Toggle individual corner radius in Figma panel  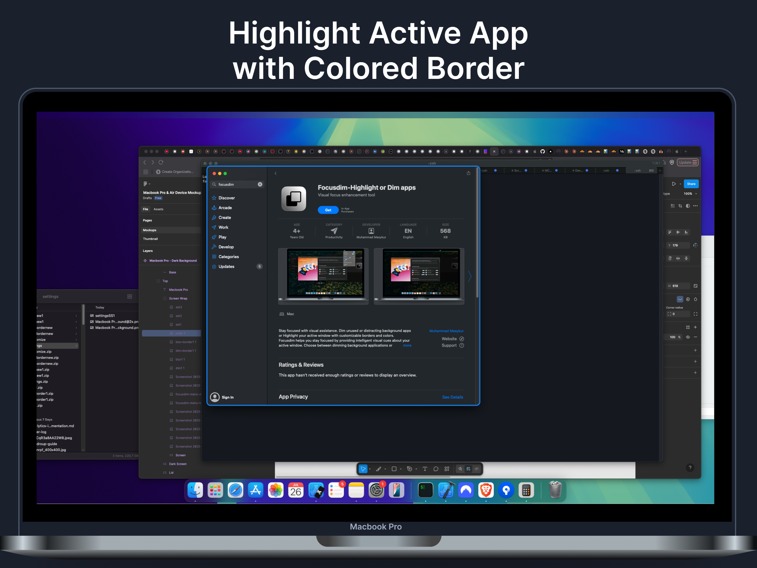(x=695, y=314)
